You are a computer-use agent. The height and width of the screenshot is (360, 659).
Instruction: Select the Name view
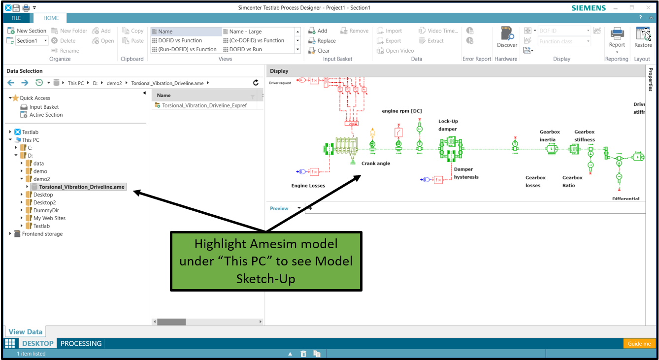(x=186, y=32)
